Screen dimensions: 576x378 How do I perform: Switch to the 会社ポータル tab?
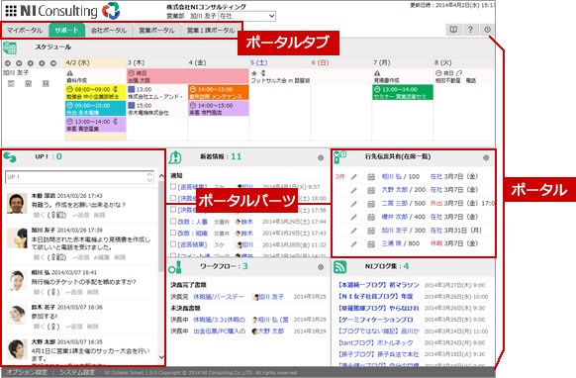tap(109, 31)
